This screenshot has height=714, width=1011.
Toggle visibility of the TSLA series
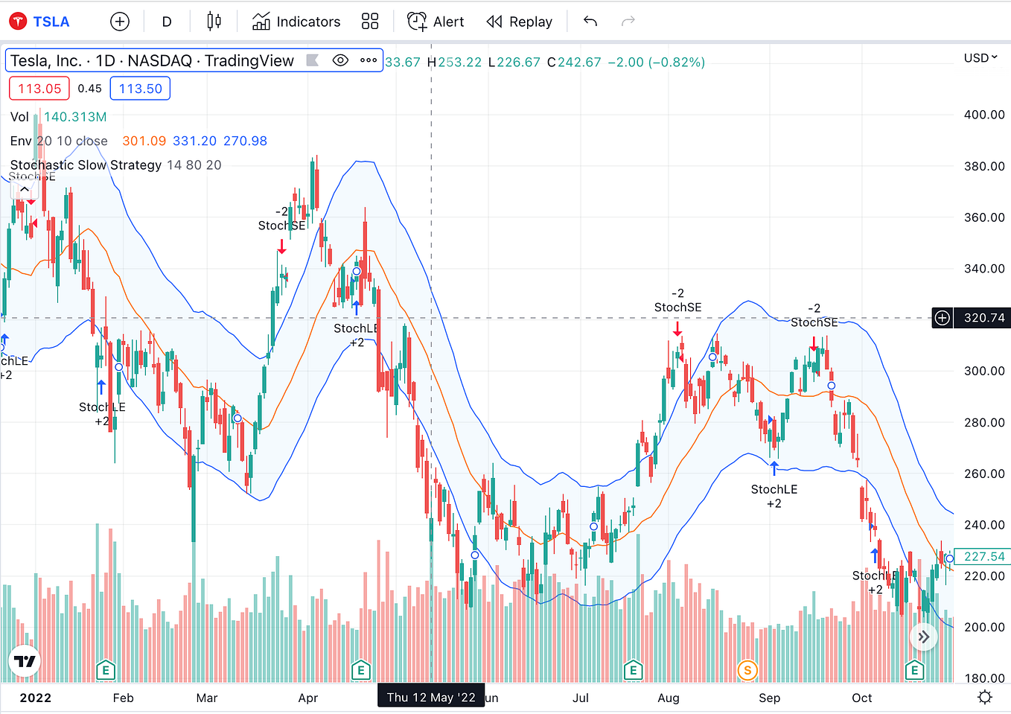click(x=340, y=61)
